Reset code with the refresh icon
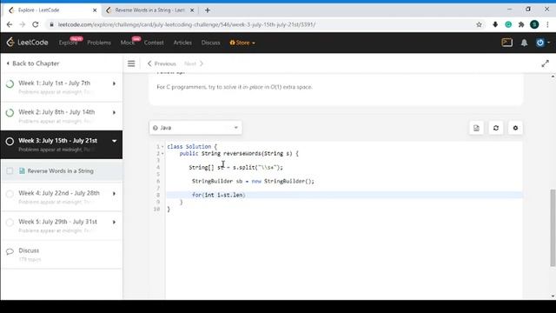556x313 pixels. pyautogui.click(x=496, y=128)
